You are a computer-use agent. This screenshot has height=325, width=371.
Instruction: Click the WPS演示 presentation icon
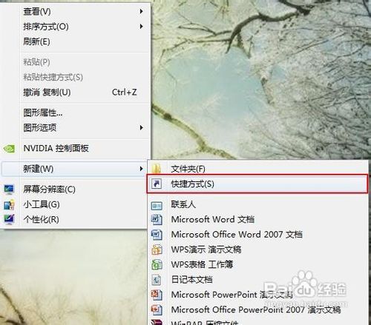pos(157,249)
